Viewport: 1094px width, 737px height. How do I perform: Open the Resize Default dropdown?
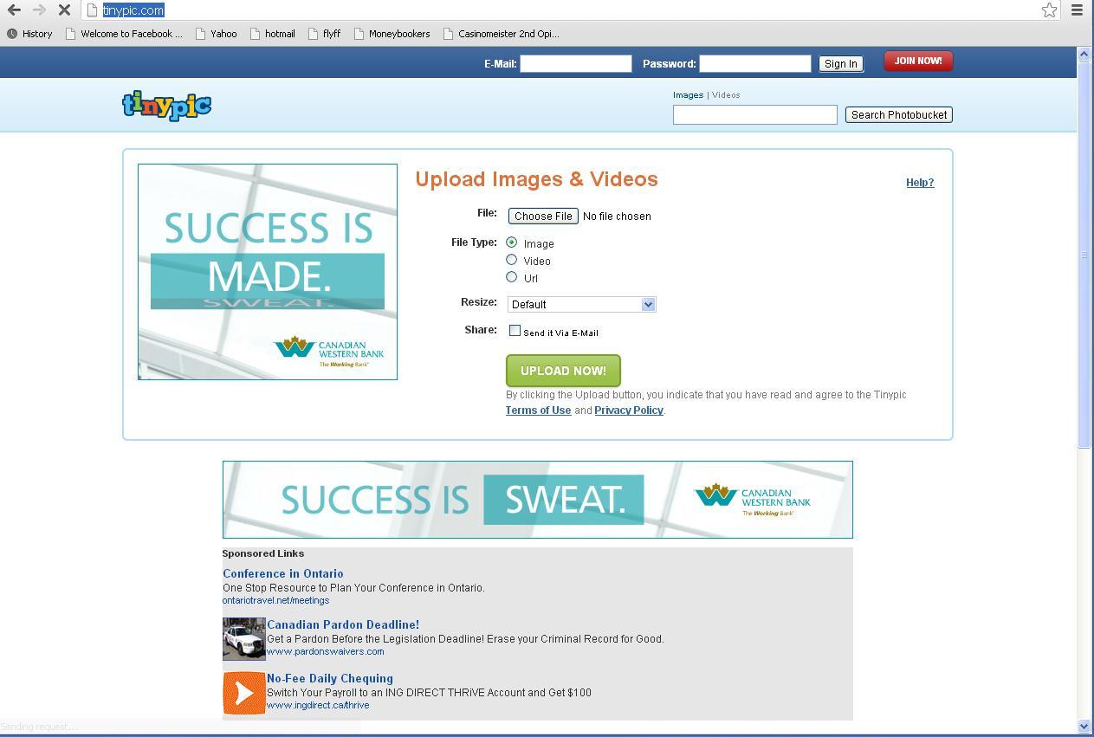click(581, 304)
